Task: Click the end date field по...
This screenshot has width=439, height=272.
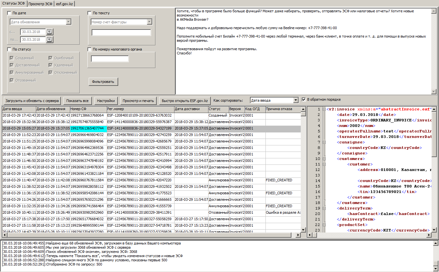Action: tap(33, 40)
